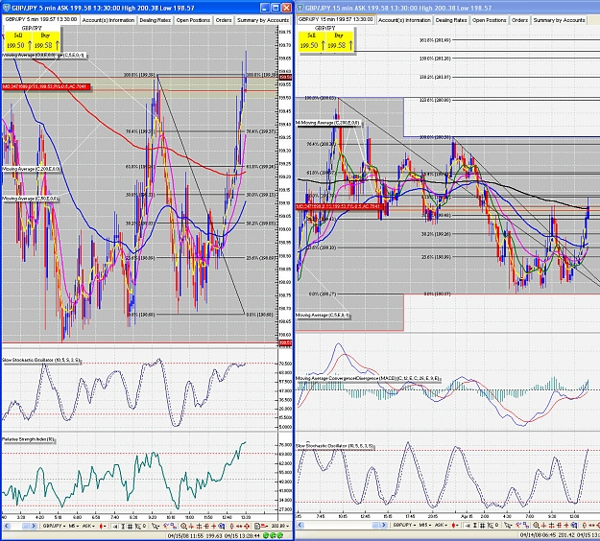Click the MACD indicator label on the 15 min chart
The height and width of the screenshot is (541, 600).
pos(368,378)
